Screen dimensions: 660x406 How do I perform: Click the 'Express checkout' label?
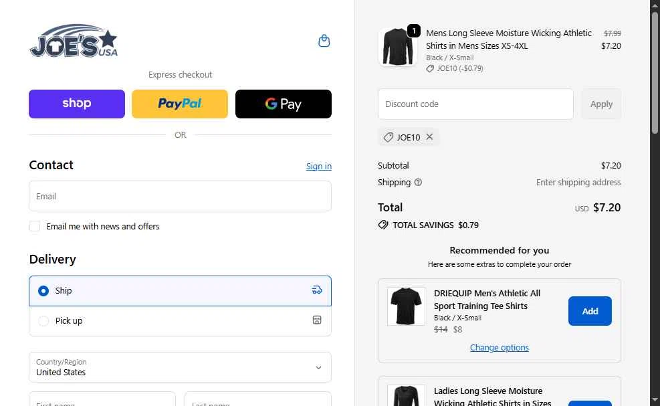click(x=180, y=74)
